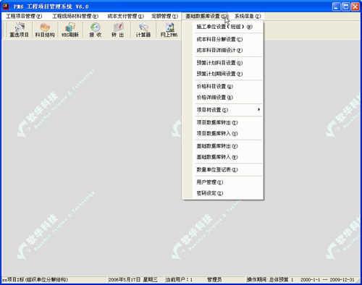Screen dimensions: 362x285
Task: Open the 系统信息 menu
Action: coord(248,16)
